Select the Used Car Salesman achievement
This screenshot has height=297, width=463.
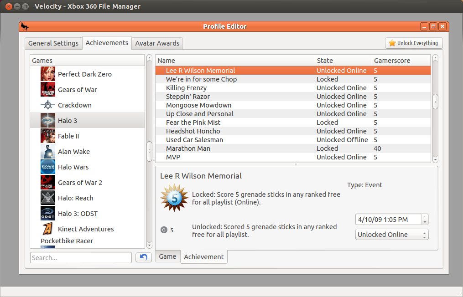293,139
